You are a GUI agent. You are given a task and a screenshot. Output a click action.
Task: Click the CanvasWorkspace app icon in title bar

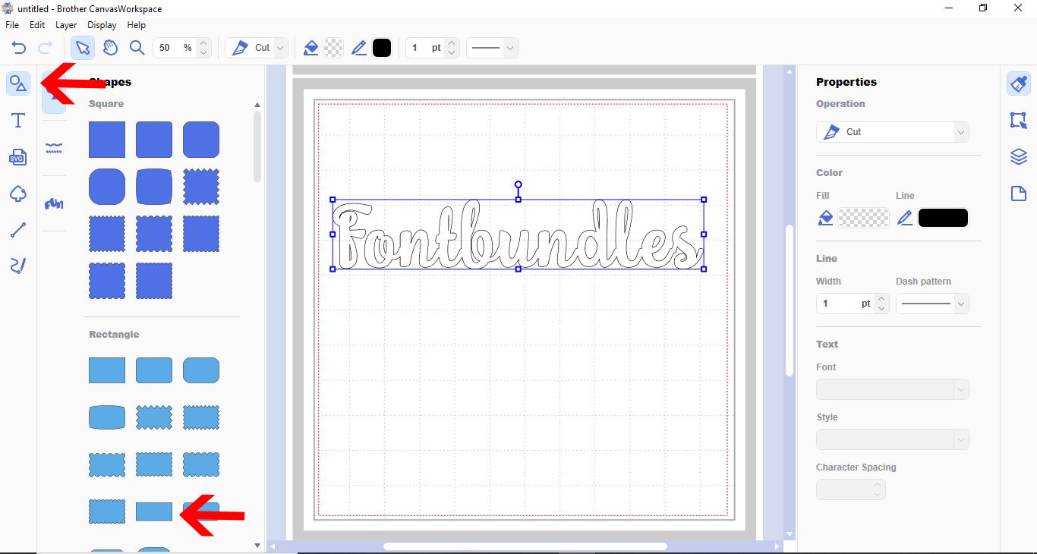pyautogui.click(x=8, y=8)
